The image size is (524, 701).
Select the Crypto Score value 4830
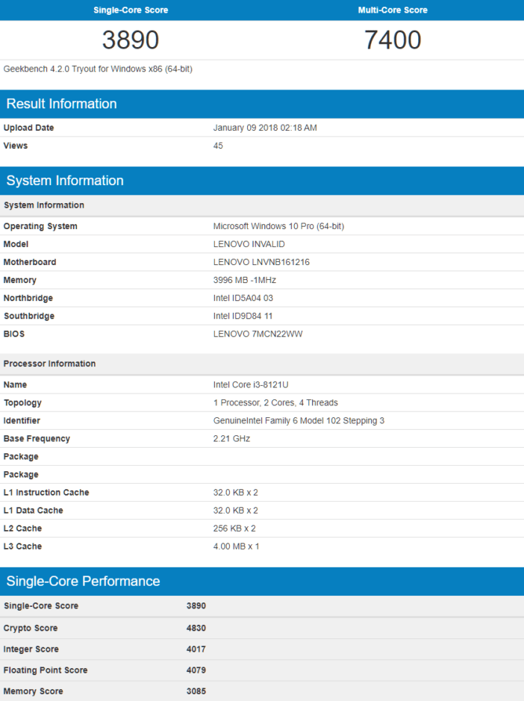pos(196,628)
